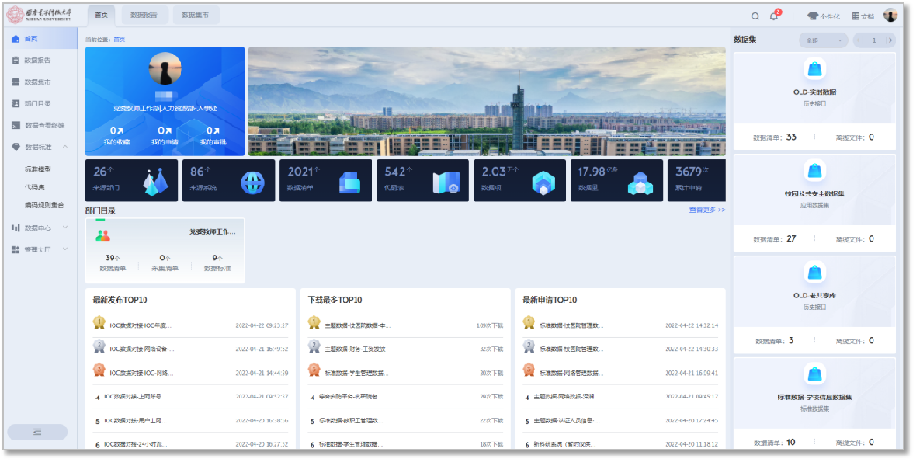Viewport: 914px width, 460px height.
Task: Click the 数据报告 icon in sidebar
Action: coord(16,61)
